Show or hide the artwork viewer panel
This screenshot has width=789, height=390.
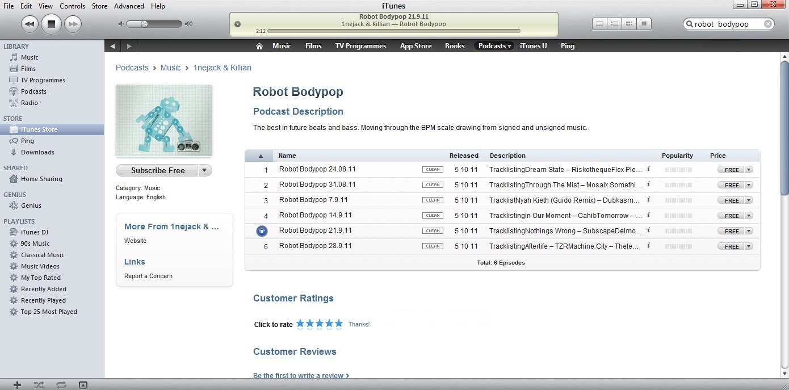(83, 384)
